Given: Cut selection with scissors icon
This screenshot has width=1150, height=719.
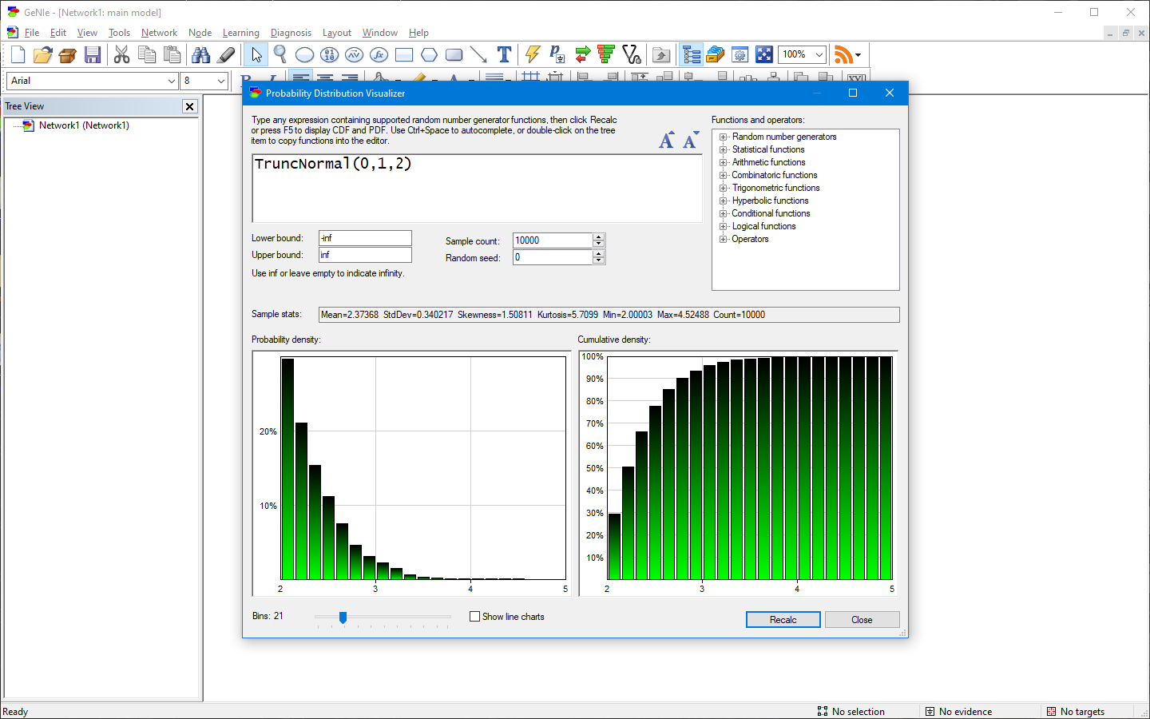Looking at the screenshot, I should [x=121, y=54].
